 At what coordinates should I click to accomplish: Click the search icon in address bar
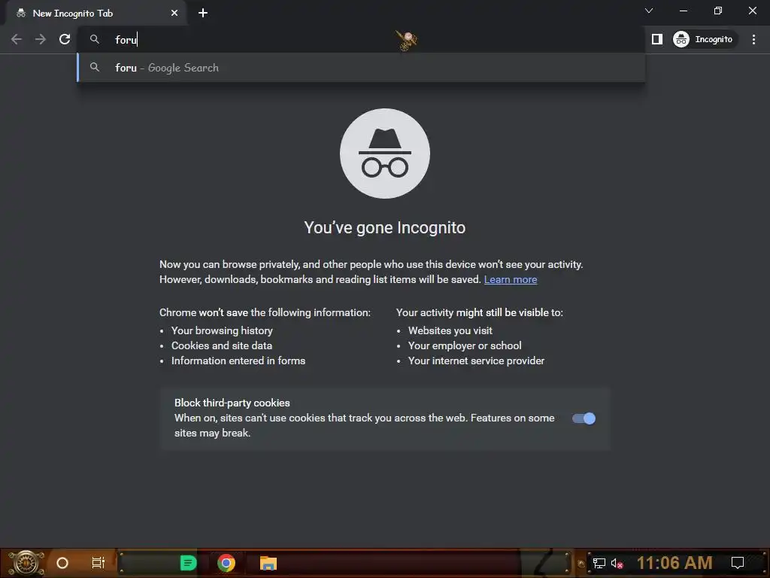tap(95, 39)
